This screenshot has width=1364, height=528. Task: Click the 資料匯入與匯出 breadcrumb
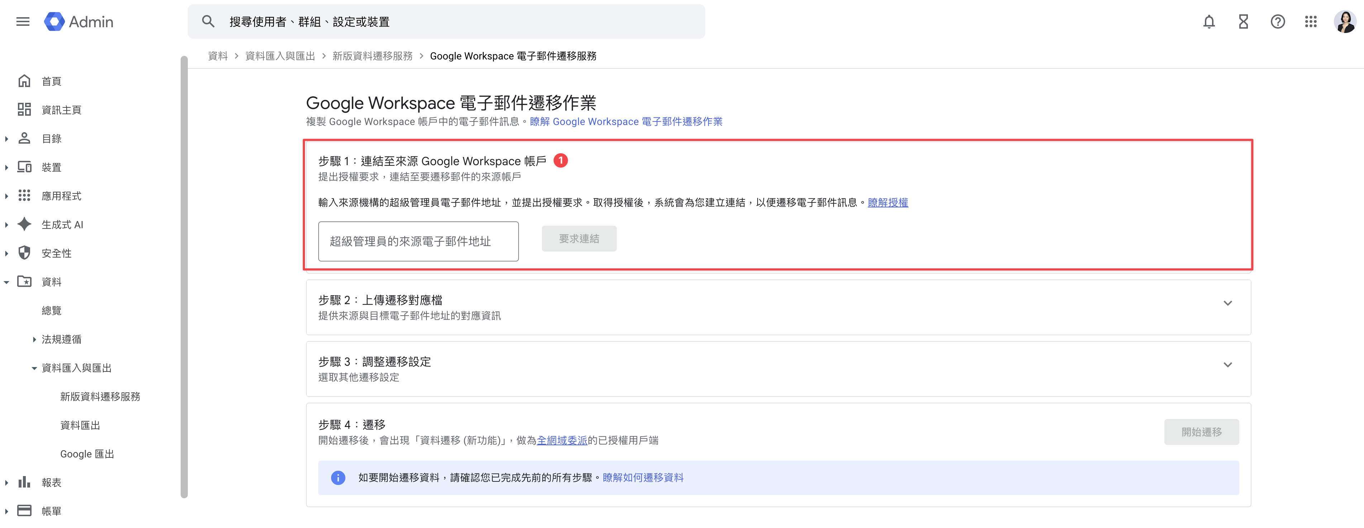click(x=280, y=56)
